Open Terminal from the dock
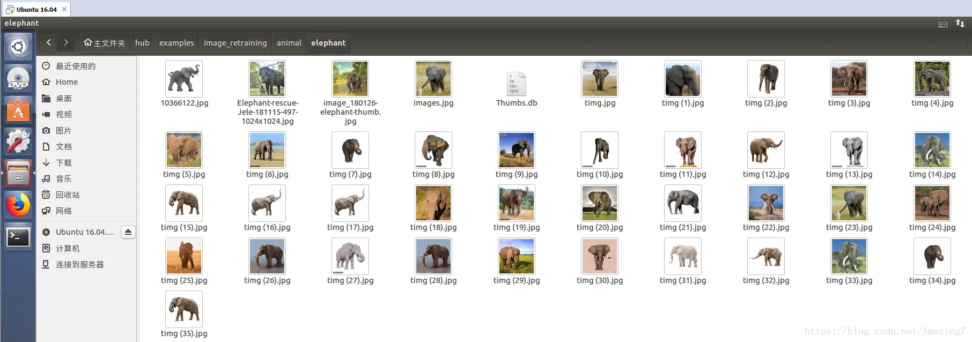The width and height of the screenshot is (972, 342). (18, 236)
